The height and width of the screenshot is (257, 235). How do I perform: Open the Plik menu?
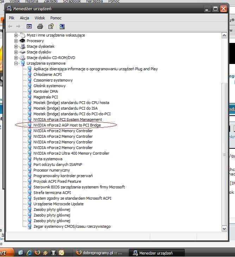pyautogui.click(x=12, y=18)
